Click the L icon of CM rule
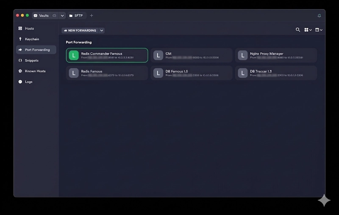This screenshot has height=215, width=339. pyautogui.click(x=158, y=55)
